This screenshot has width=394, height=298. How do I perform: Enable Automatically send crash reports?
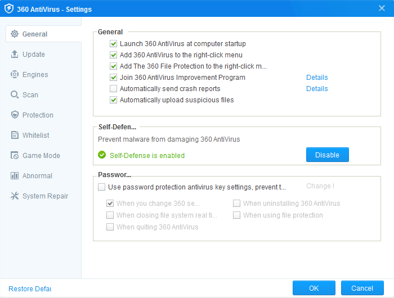[114, 89]
